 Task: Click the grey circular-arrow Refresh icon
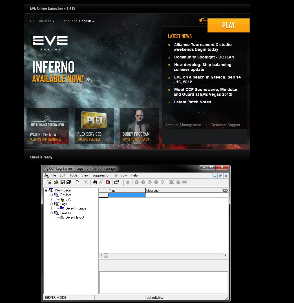point(163,182)
